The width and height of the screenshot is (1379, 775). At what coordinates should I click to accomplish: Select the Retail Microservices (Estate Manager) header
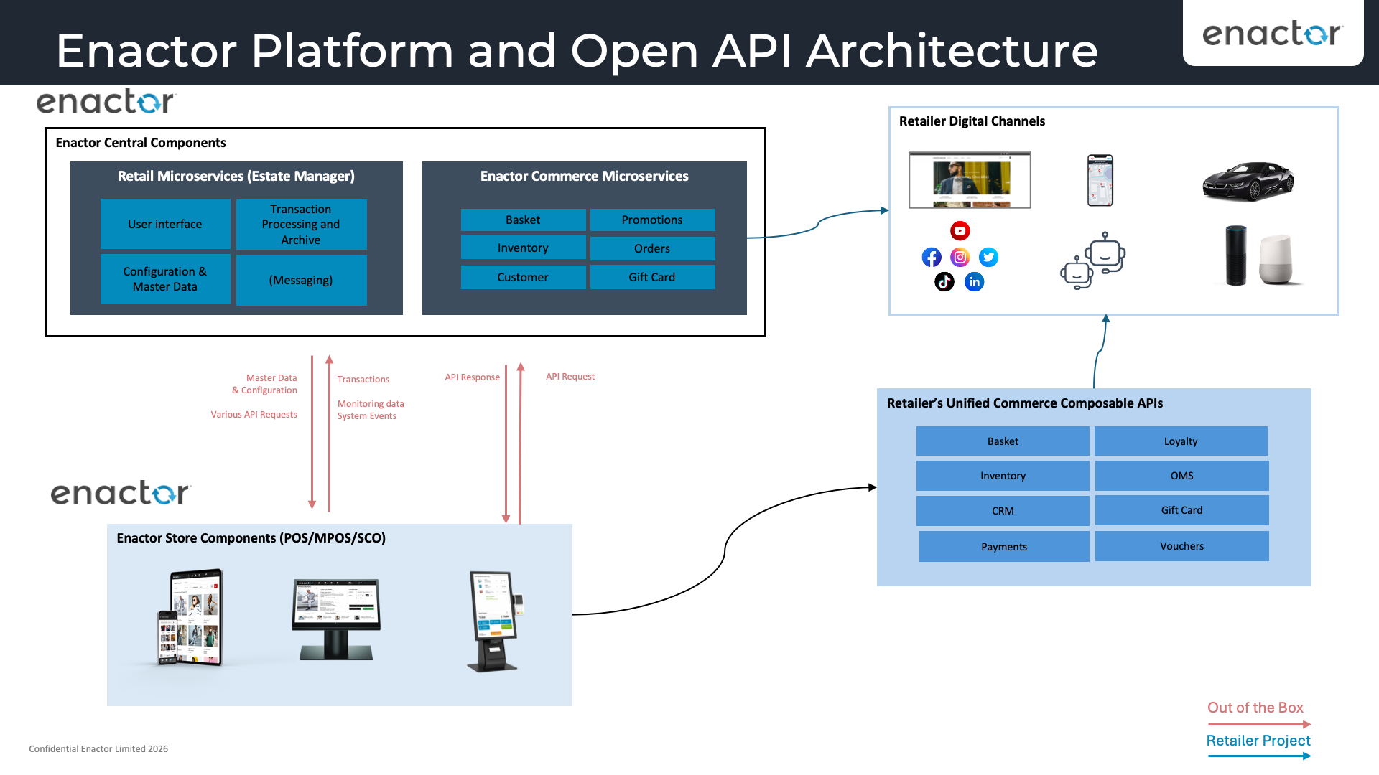pyautogui.click(x=236, y=176)
